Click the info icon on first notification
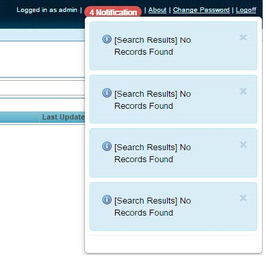 click(x=107, y=39)
